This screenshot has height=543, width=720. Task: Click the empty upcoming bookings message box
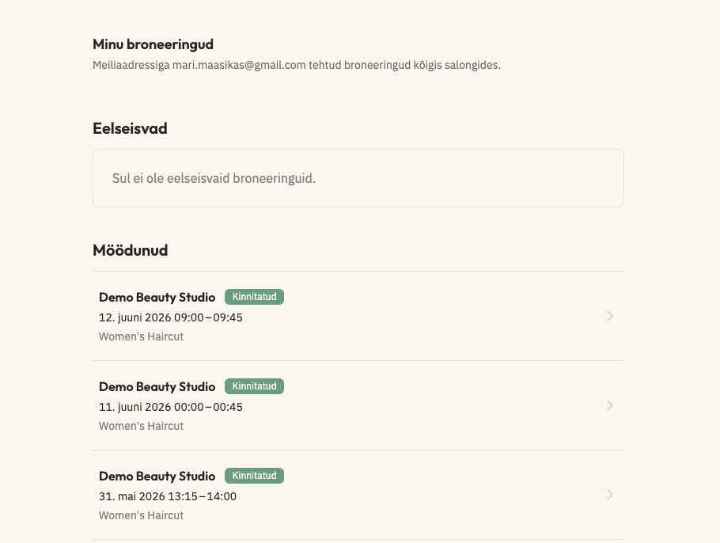pos(358,178)
